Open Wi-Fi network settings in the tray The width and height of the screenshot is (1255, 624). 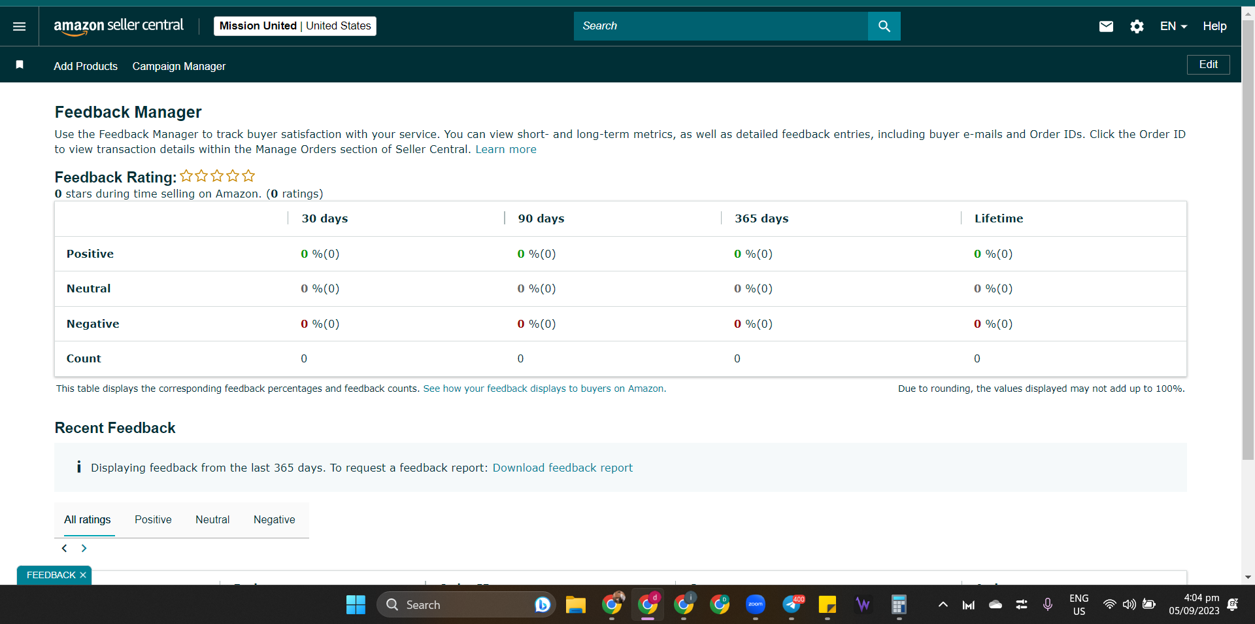[1109, 604]
